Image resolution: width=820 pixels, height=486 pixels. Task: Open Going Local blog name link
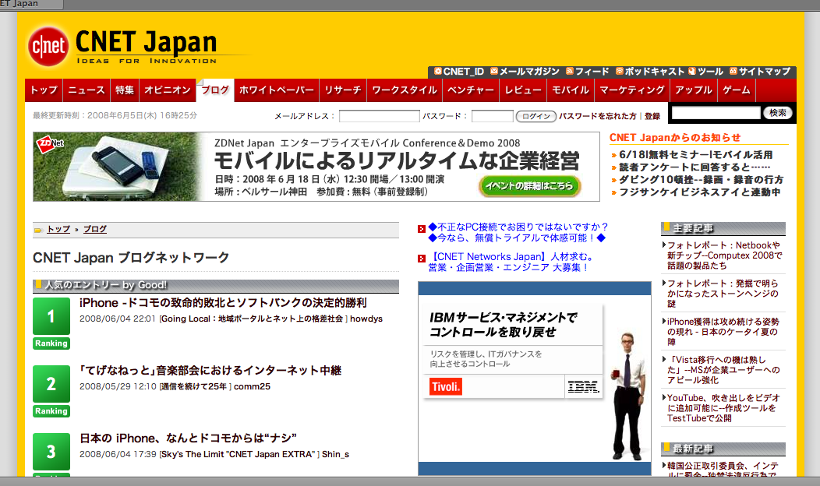point(252,319)
